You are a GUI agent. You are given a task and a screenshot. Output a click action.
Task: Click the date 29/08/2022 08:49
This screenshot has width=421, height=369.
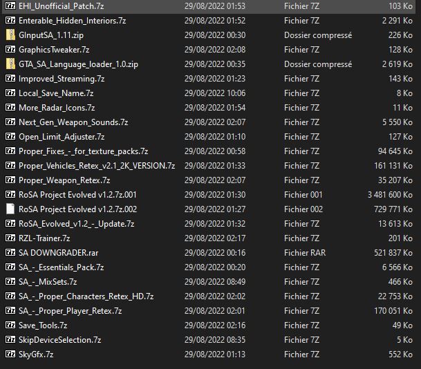coord(215,281)
